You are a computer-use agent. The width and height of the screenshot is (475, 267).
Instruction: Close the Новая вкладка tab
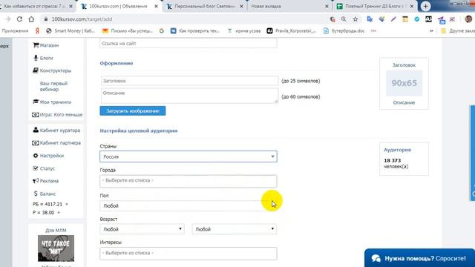327,6
